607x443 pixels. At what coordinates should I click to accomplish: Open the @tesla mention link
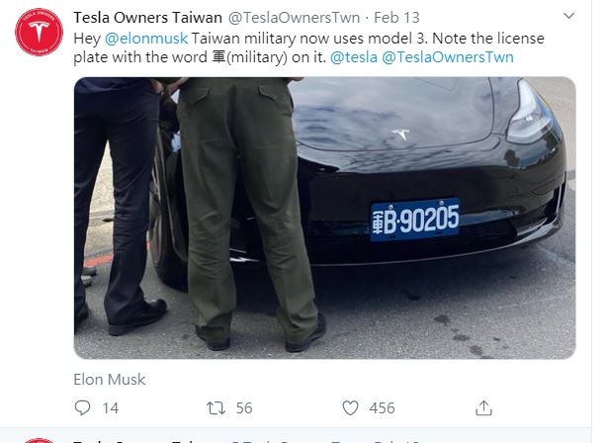pyautogui.click(x=354, y=57)
